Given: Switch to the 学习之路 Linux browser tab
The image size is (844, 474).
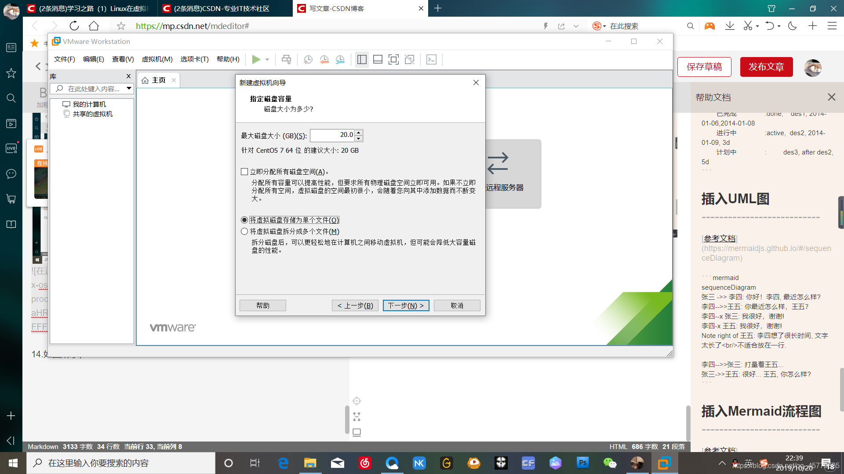Looking at the screenshot, I should [x=90, y=8].
